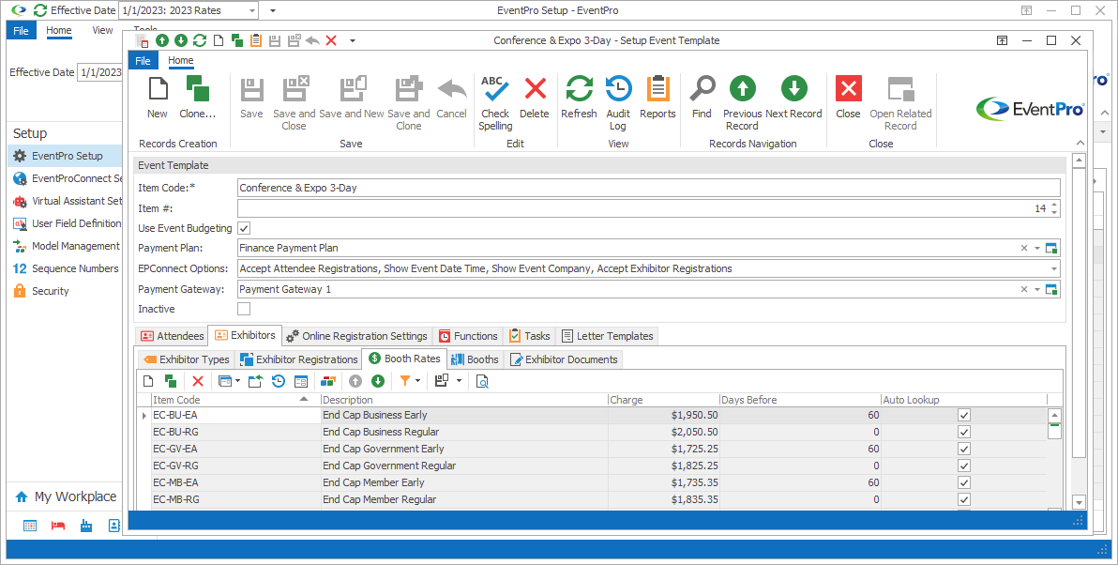Click the green clone icon in Booth Rates toolbar
This screenshot has width=1118, height=565.
click(171, 381)
